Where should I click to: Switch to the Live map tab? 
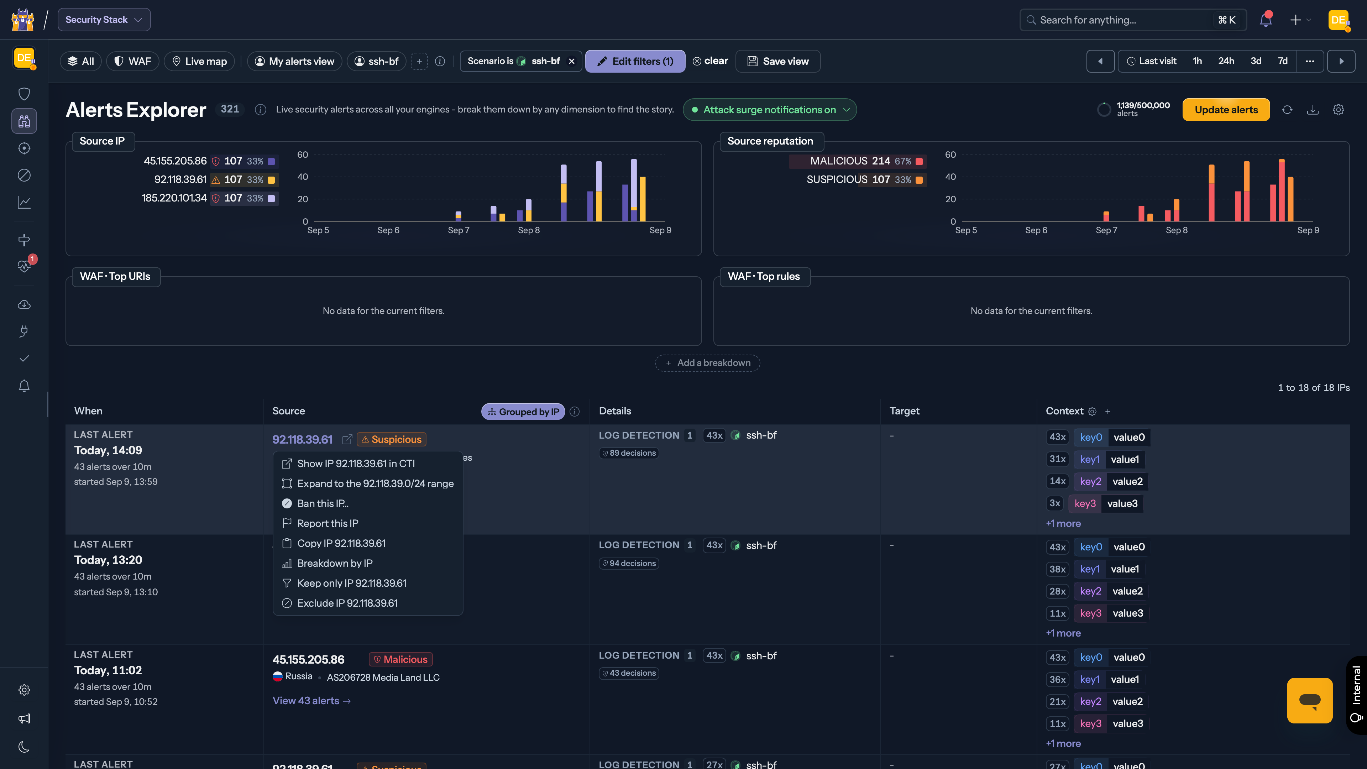(199, 62)
